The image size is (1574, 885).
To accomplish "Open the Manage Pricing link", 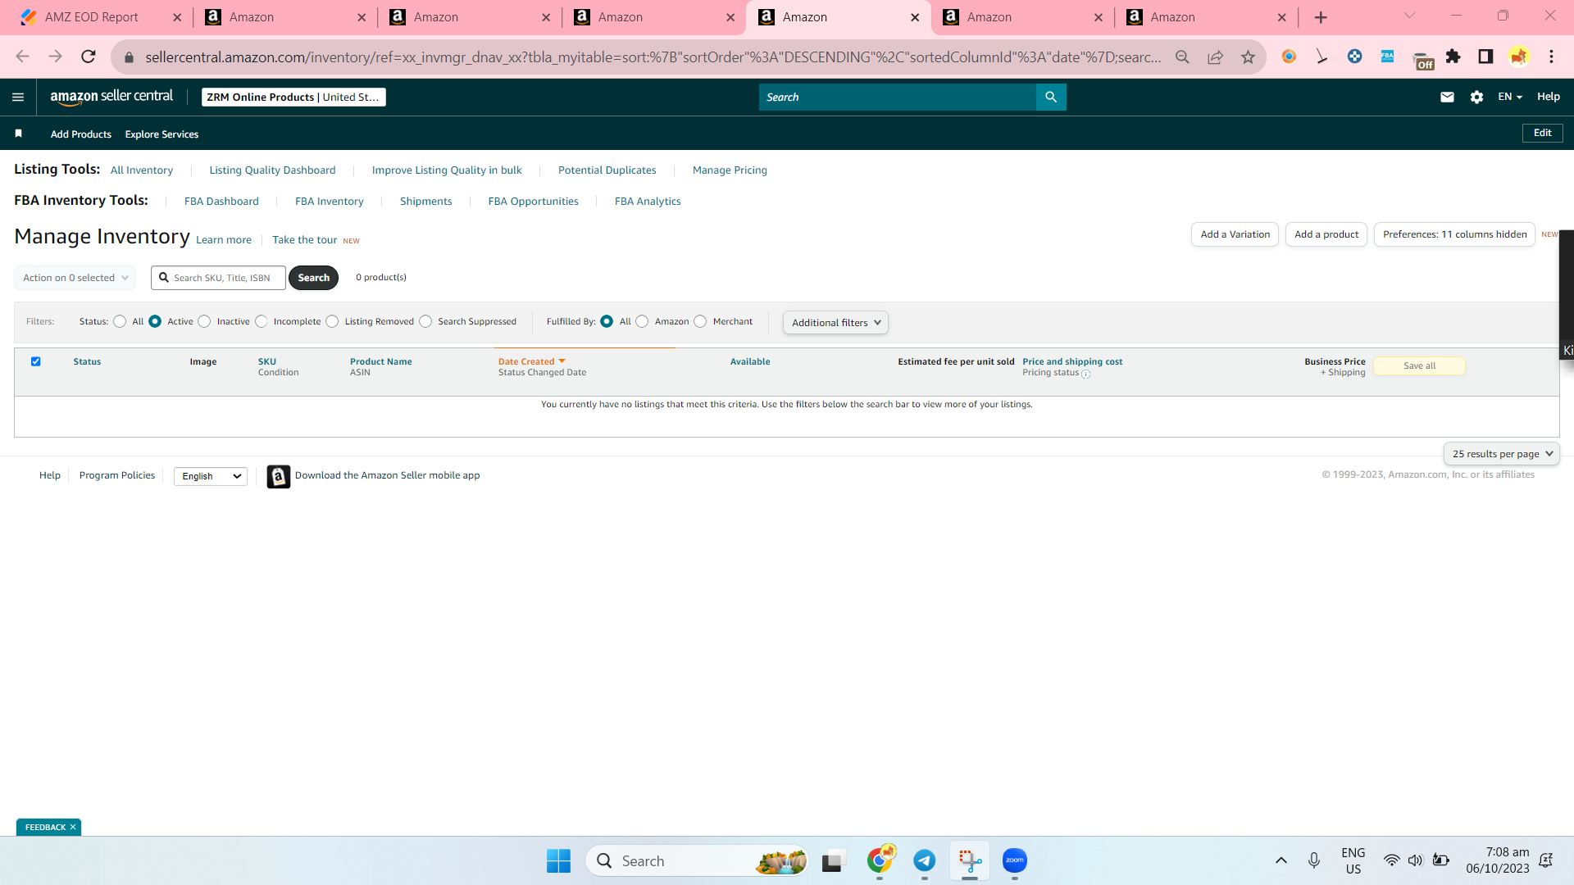I will 730,170.
